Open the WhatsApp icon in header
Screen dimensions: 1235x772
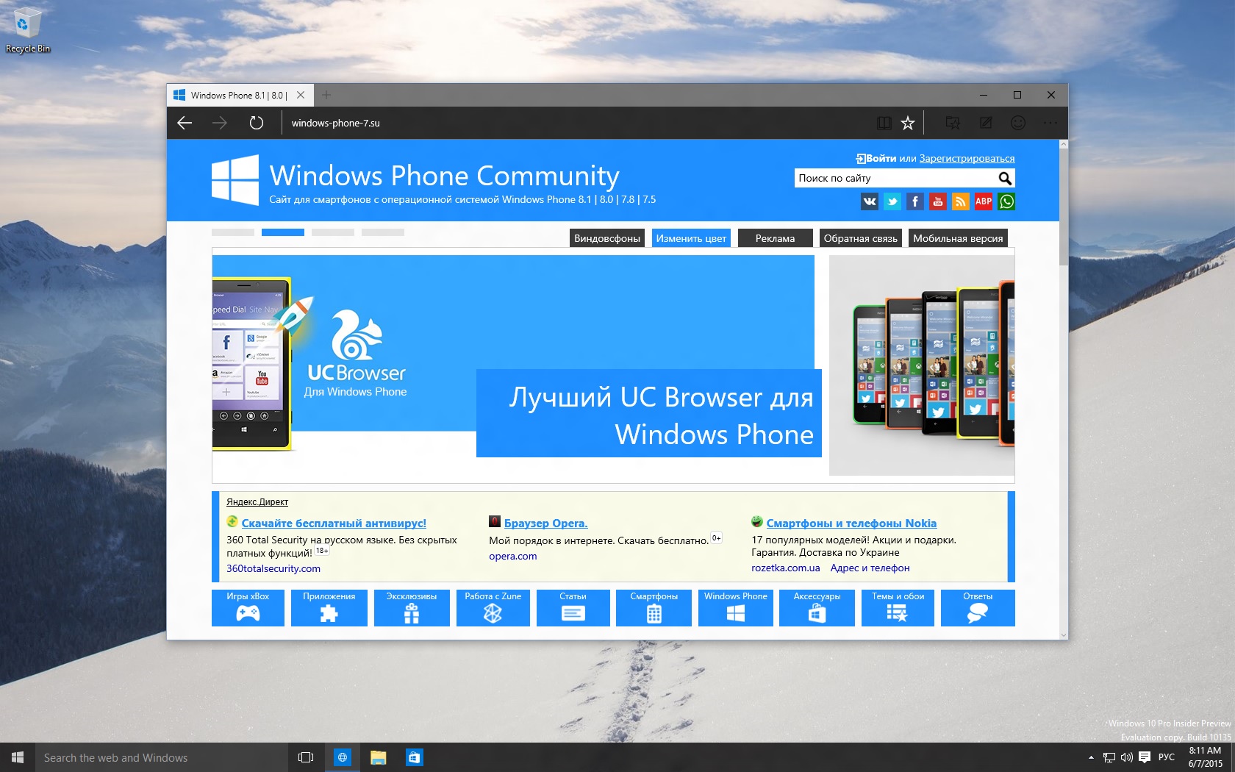click(1006, 201)
